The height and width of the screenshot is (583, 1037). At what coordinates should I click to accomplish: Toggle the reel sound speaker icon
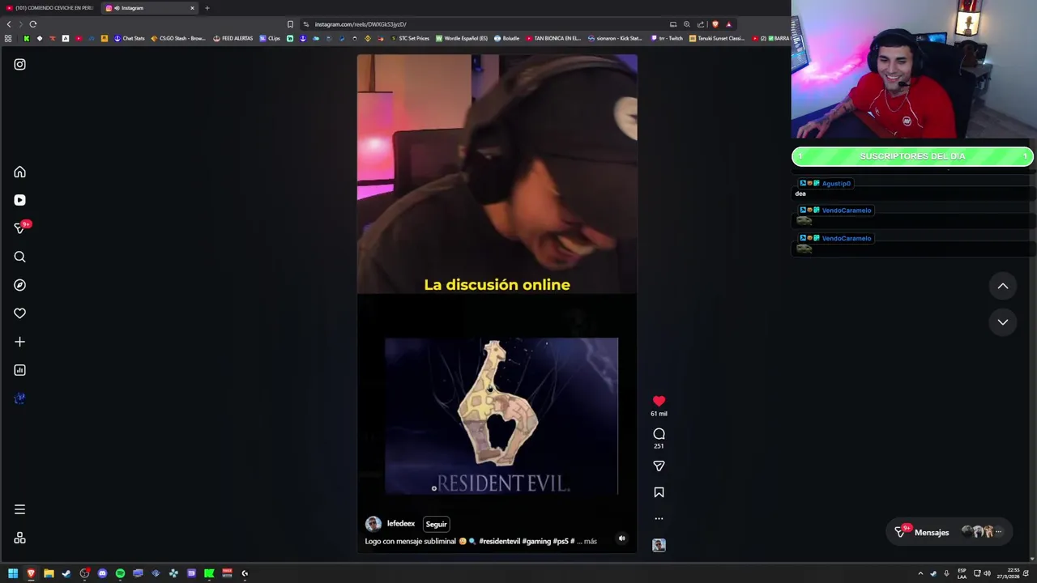621,538
